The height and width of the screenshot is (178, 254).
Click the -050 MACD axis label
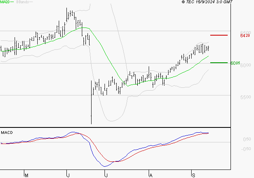coord(246,149)
